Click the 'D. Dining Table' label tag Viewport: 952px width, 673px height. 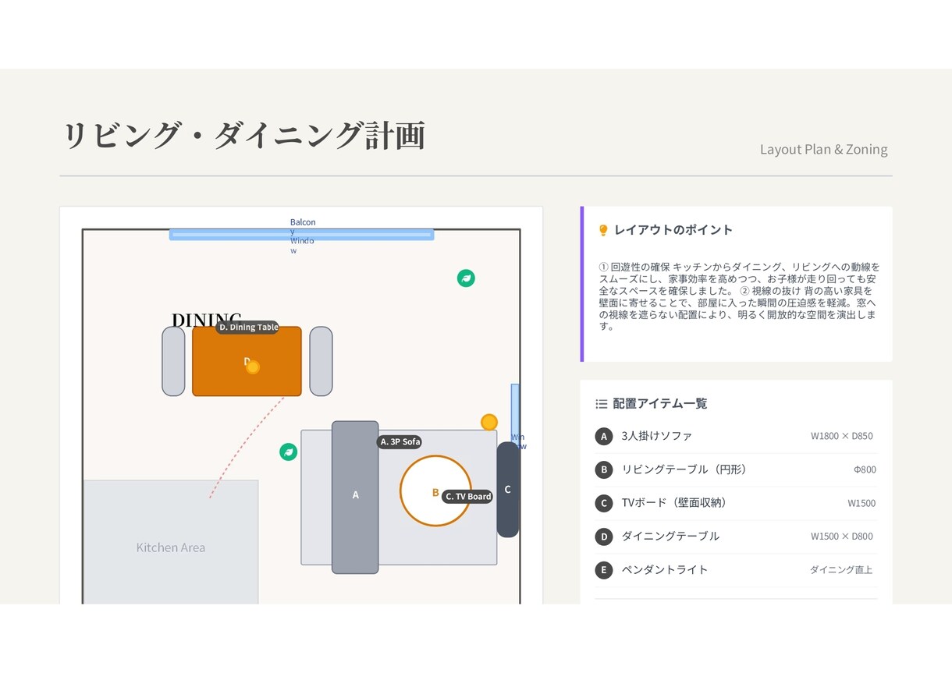click(247, 328)
